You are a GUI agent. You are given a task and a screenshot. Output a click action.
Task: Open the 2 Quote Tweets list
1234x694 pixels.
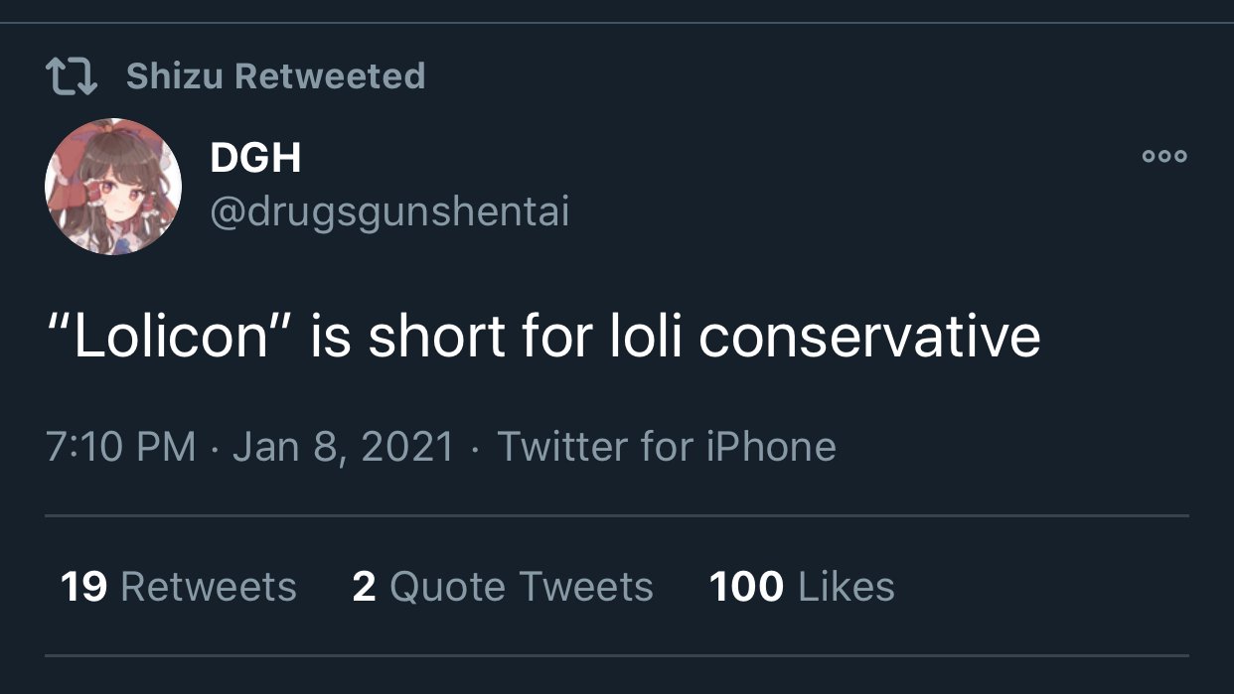coord(503,586)
